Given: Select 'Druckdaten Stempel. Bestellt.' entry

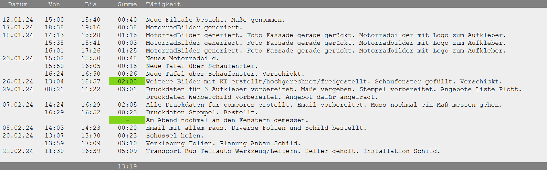Looking at the screenshot, I should point(202,112).
